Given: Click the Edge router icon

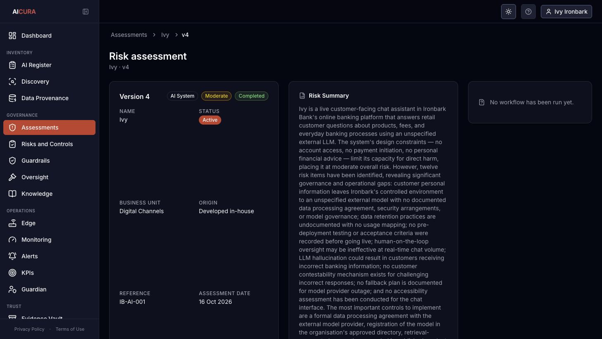Looking at the screenshot, I should (12, 223).
